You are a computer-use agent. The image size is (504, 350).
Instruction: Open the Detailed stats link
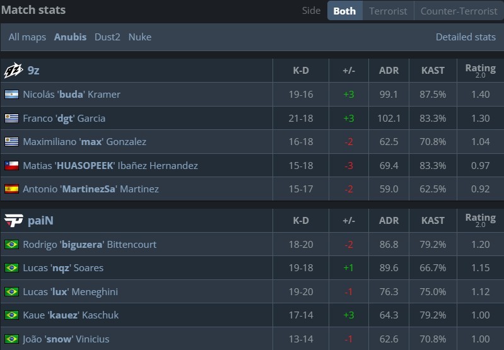(466, 37)
